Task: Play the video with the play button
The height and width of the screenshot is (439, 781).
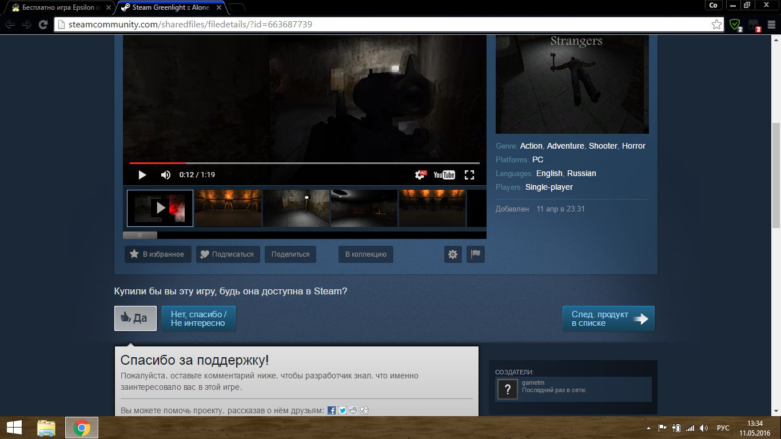Action: pyautogui.click(x=142, y=175)
